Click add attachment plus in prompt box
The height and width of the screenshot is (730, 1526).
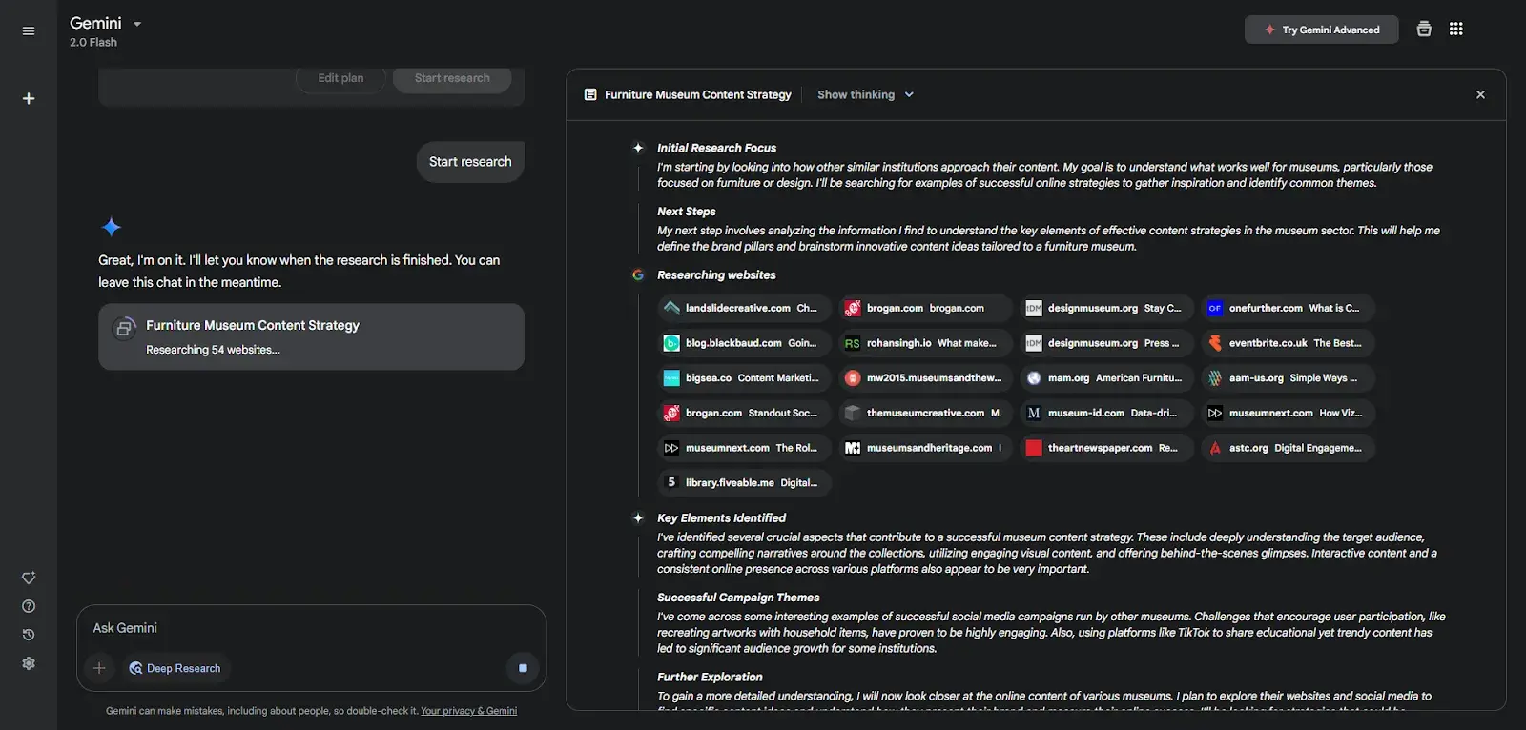(x=99, y=668)
